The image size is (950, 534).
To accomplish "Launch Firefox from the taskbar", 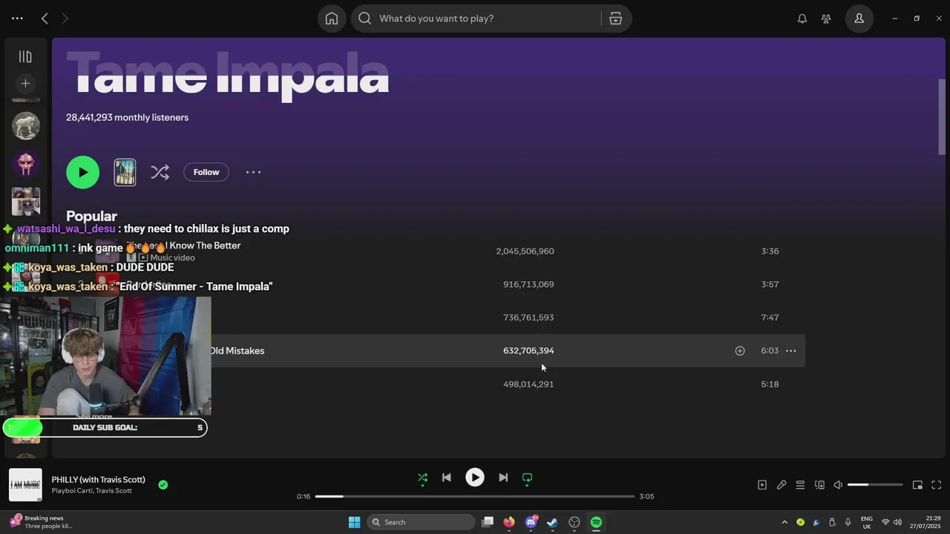I will 509,522.
